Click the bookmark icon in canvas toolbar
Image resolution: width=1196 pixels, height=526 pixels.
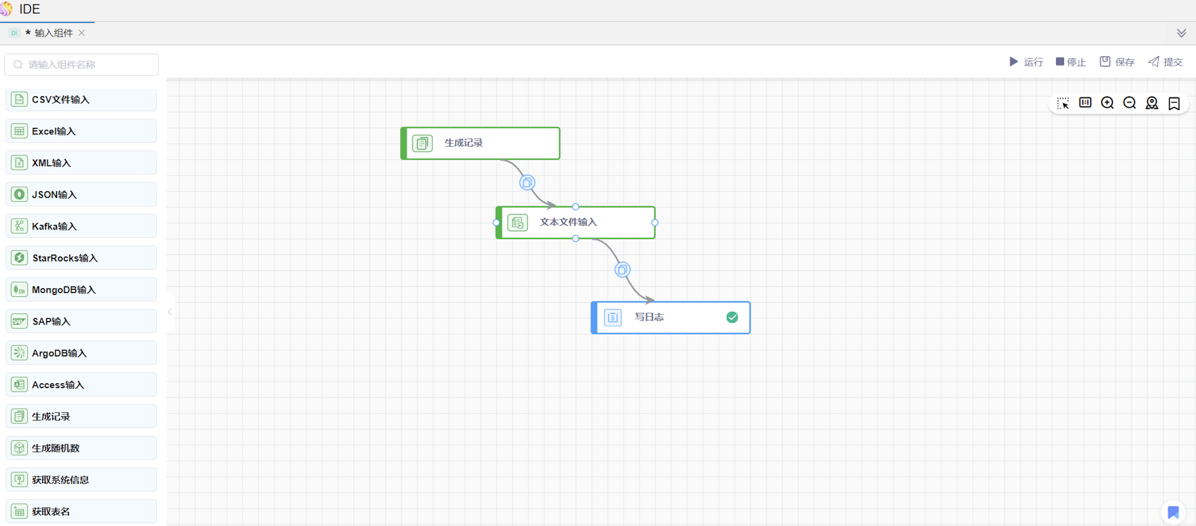tap(1174, 103)
